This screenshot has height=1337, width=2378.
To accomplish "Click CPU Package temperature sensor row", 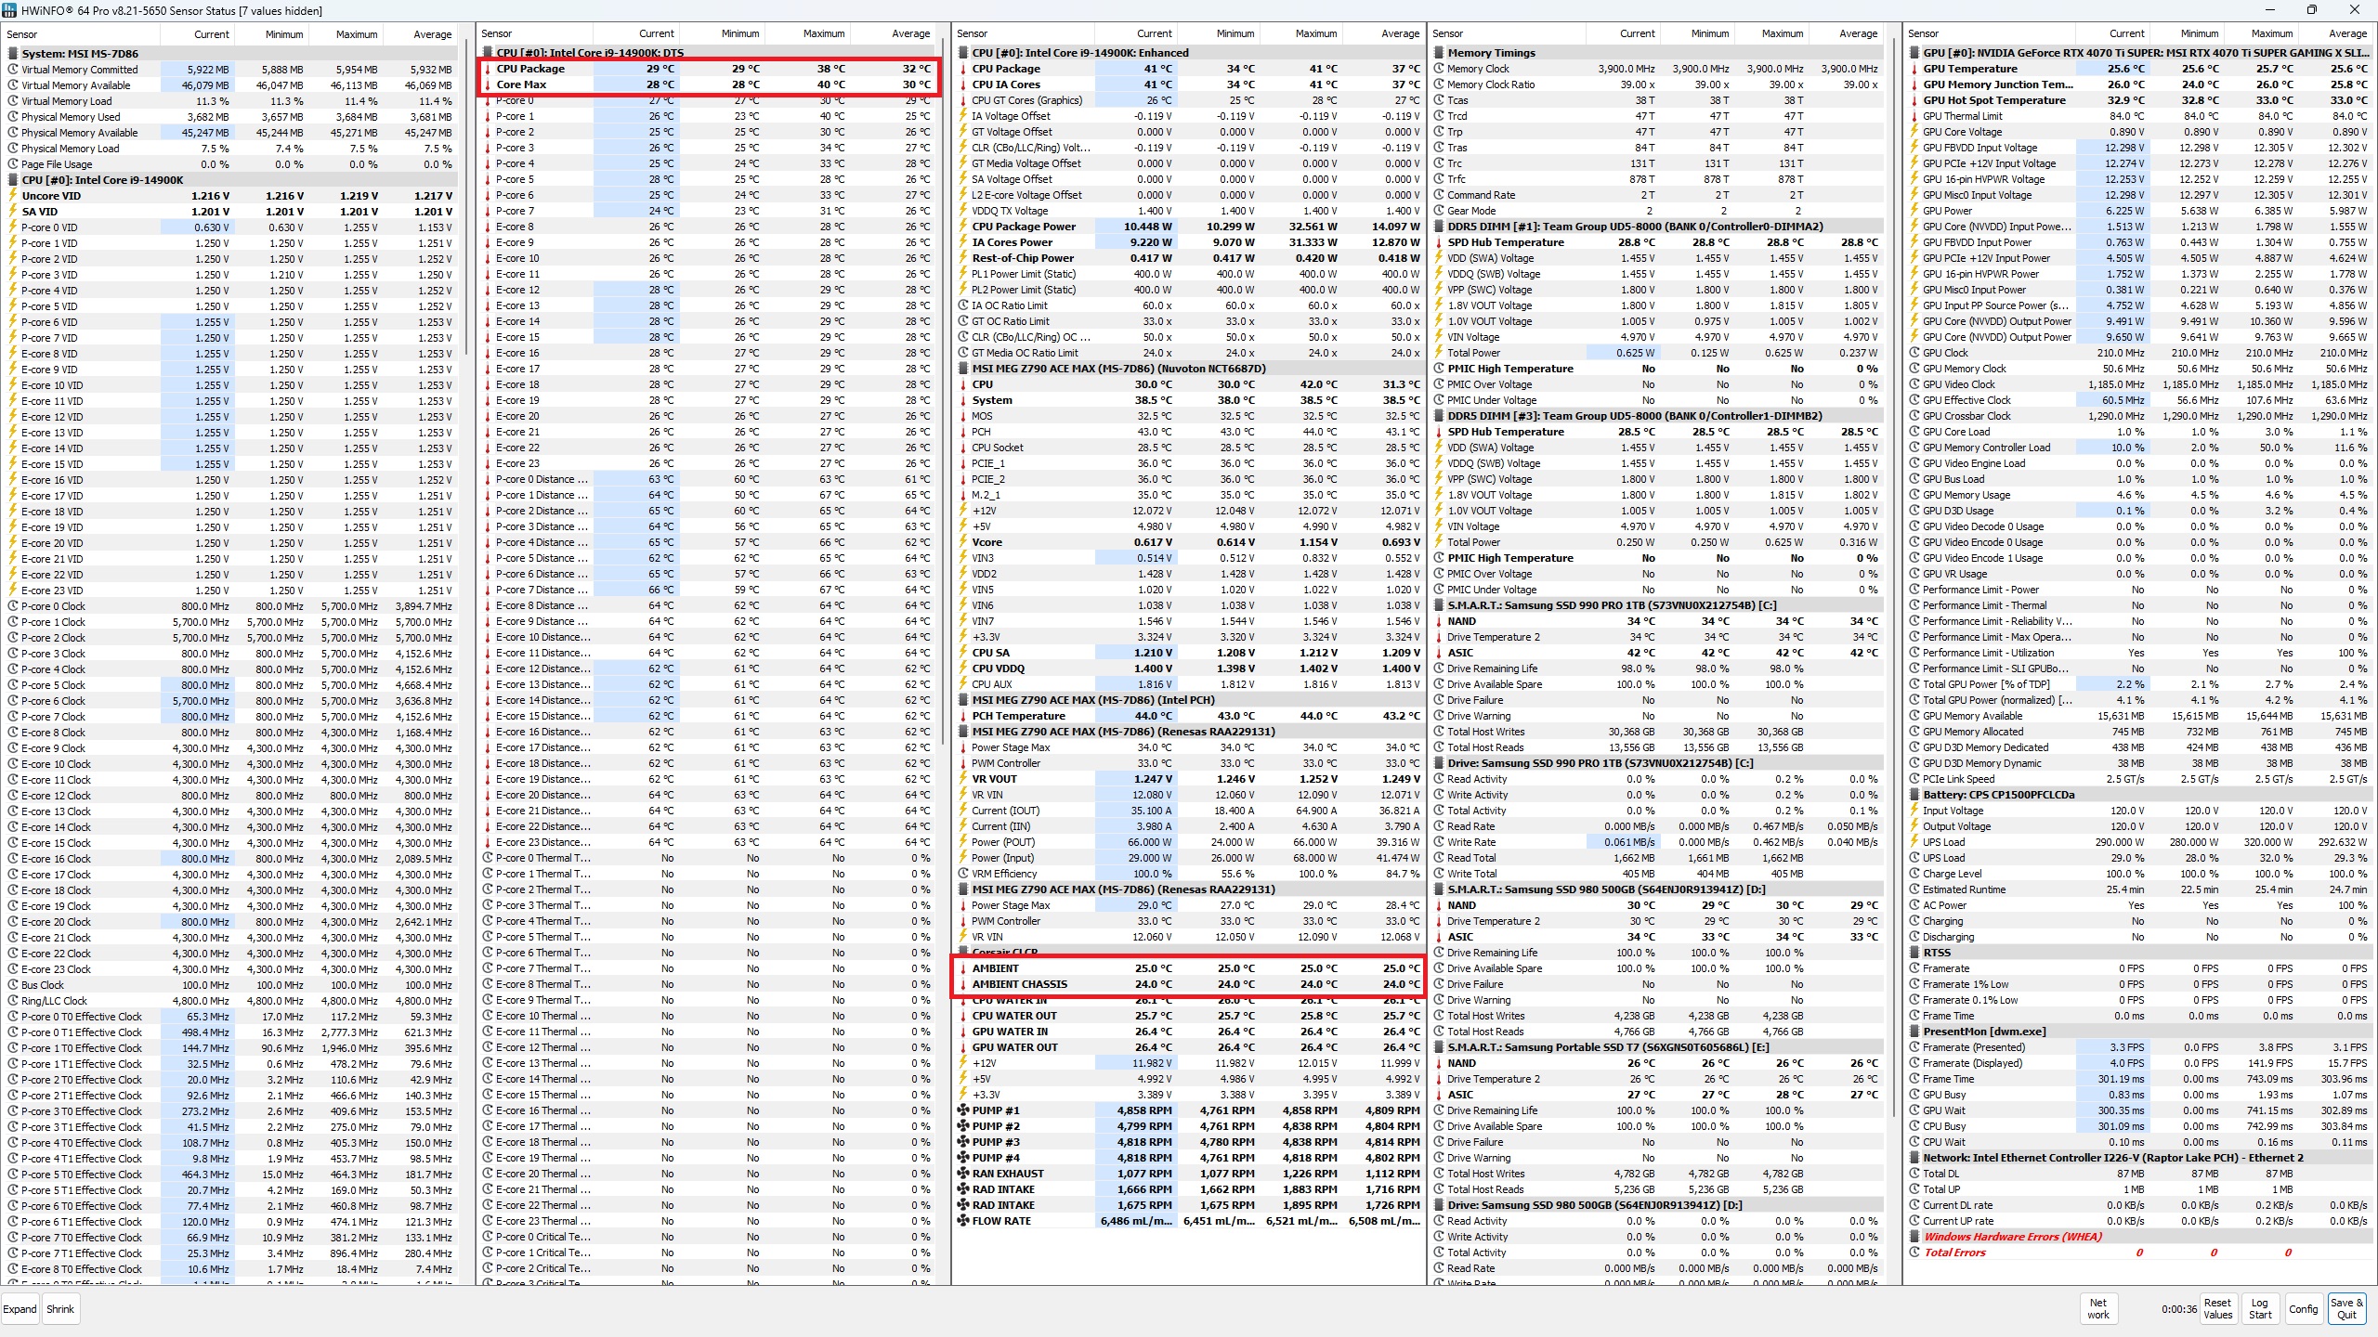I will (653, 67).
